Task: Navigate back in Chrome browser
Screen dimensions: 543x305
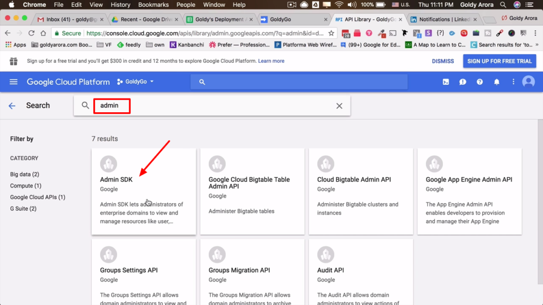Action: coord(7,33)
